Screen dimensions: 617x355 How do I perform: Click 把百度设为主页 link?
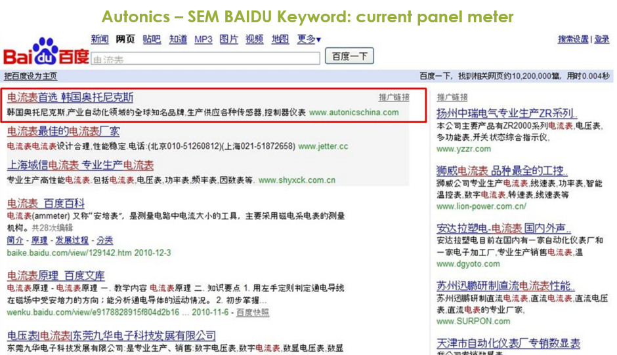click(x=30, y=76)
